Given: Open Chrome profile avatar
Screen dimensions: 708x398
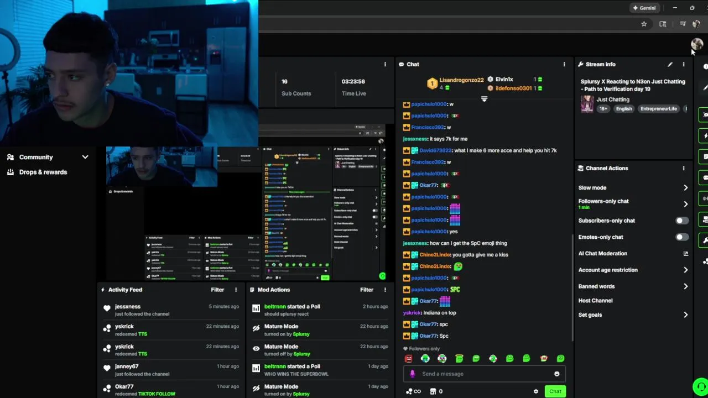Looking at the screenshot, I should click(x=696, y=24).
